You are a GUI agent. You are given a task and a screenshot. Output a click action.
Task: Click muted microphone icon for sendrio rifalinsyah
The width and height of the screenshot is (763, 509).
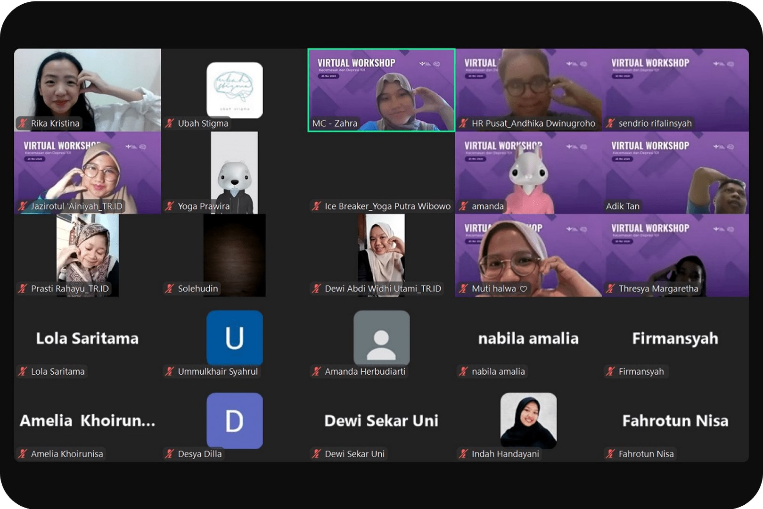610,123
